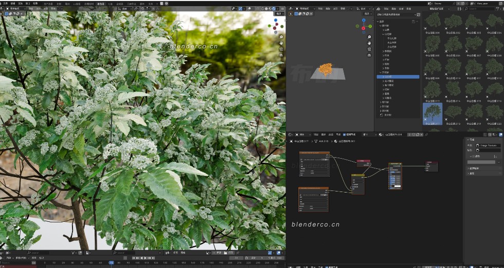Open the material slot dropdown in shader editor
The width and height of the screenshot is (504, 268).
pos(369,135)
